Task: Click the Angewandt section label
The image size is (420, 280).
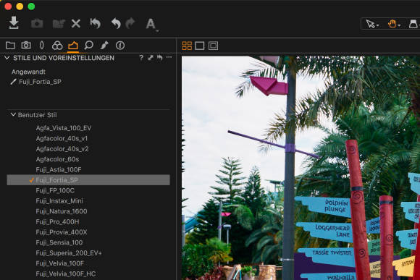Action: 28,72
